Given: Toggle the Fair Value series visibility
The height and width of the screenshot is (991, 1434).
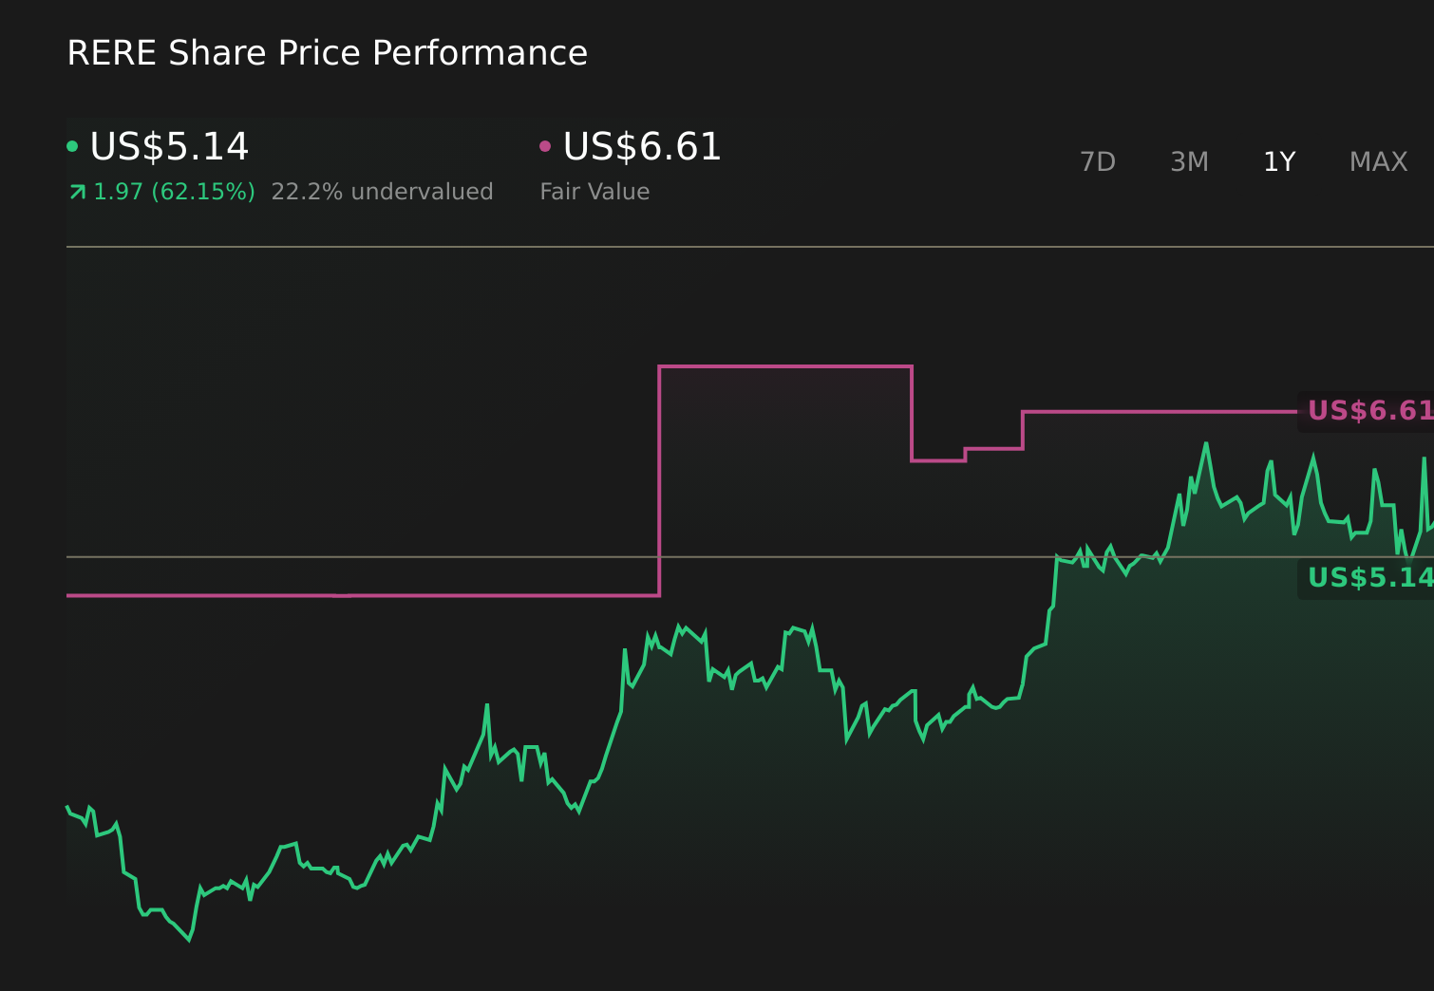Looking at the screenshot, I should [639, 148].
